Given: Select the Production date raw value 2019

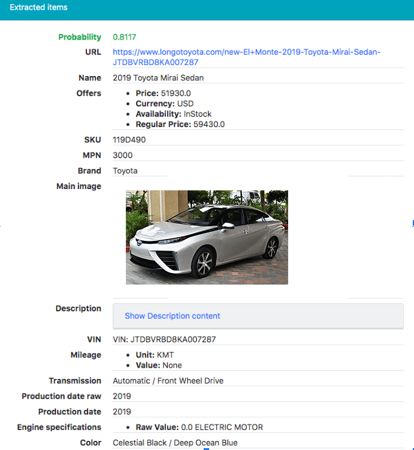Looking at the screenshot, I should 122,396.
